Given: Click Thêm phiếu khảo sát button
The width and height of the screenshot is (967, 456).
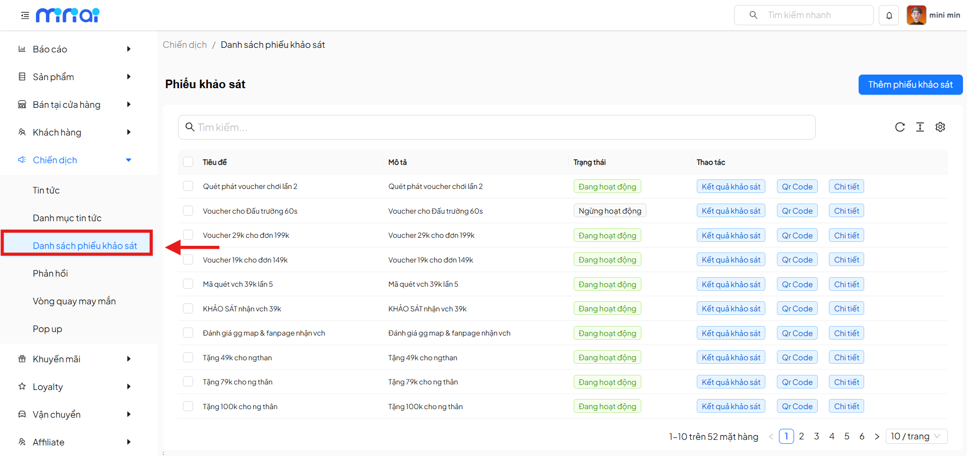Looking at the screenshot, I should click(x=910, y=85).
